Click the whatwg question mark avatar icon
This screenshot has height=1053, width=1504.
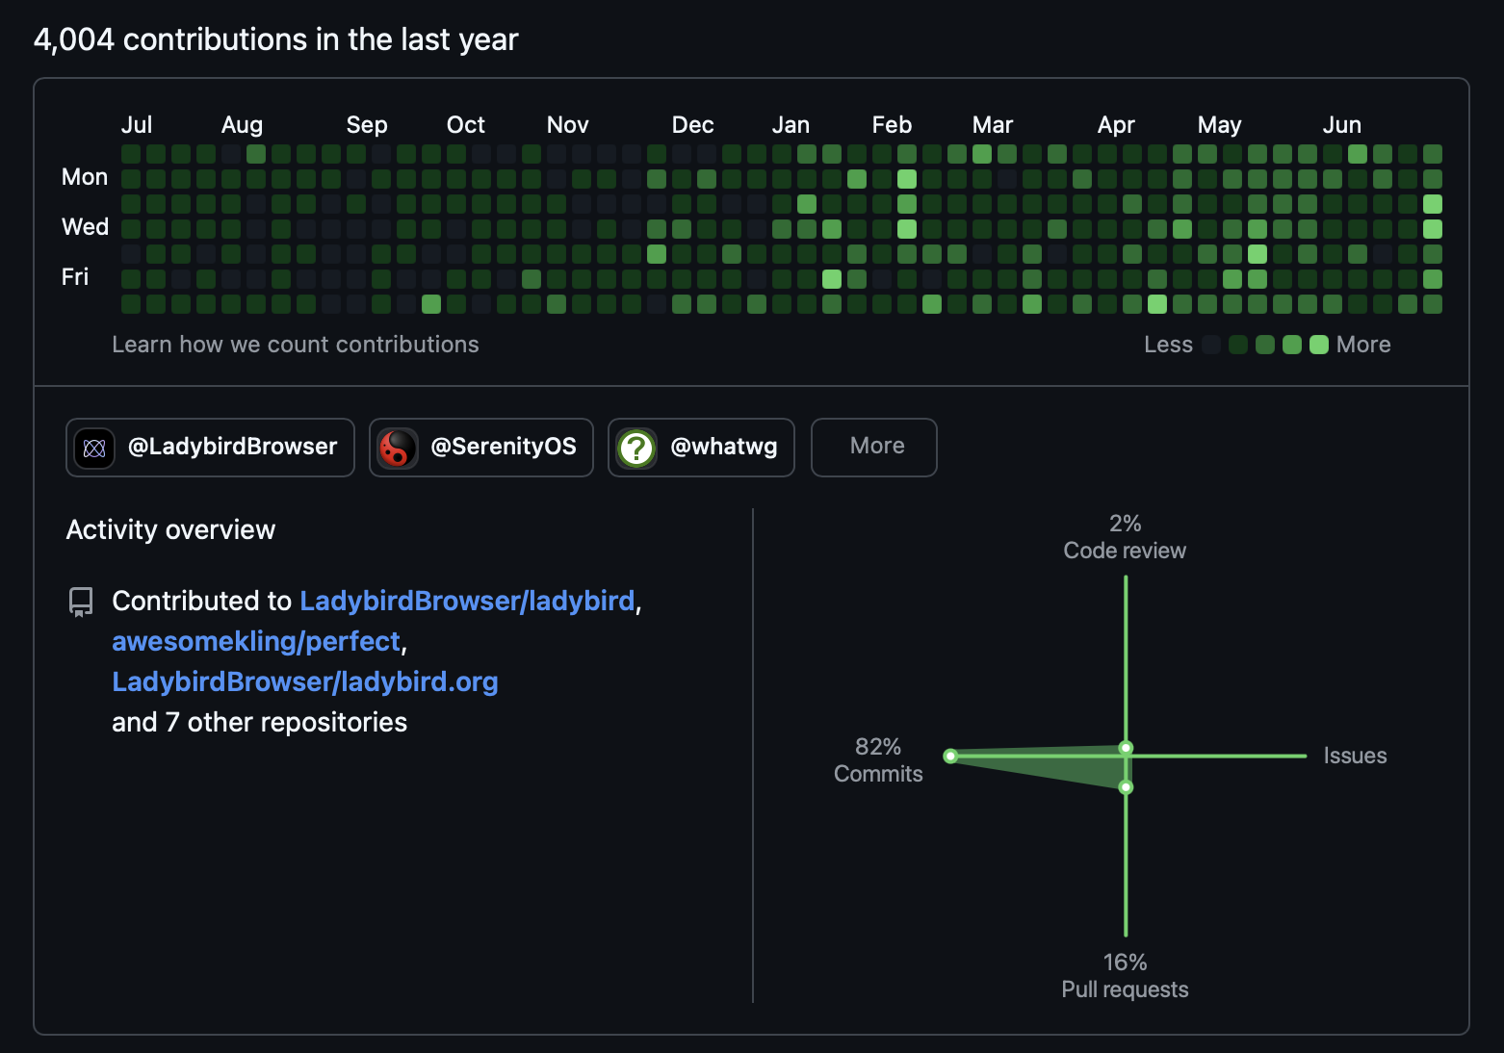point(636,448)
